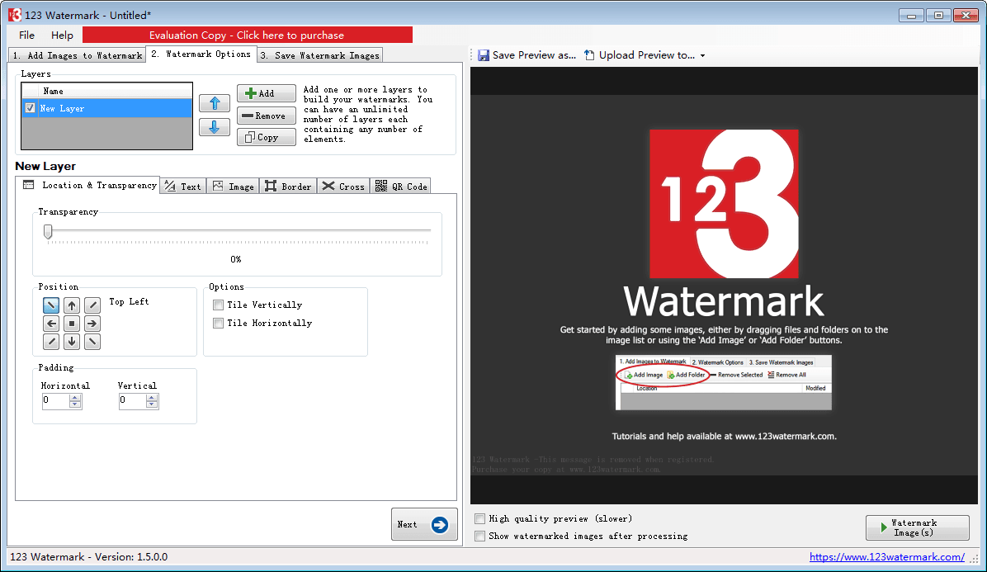Click Evaluation Copy purchase banner
Screen dimensions: 987x572
pos(248,35)
